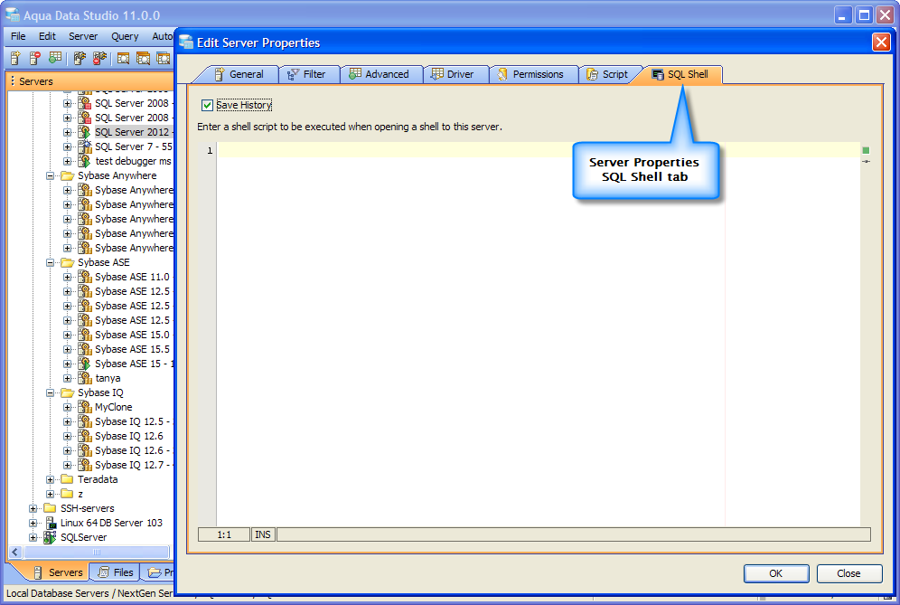This screenshot has width=900, height=605.
Task: Click the SSH-servers folder icon
Action: click(x=50, y=508)
